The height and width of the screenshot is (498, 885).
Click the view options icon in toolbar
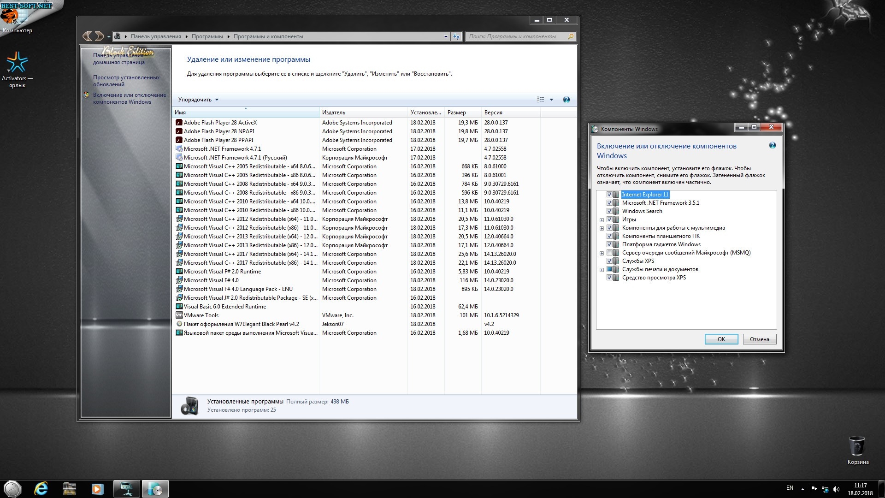coord(541,100)
